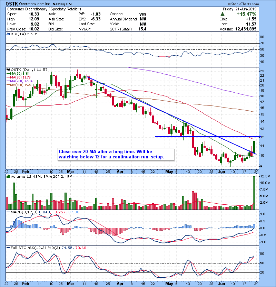Viewport: 276px width, 287px height.
Task: Click the OSTK (Daily) 11.57 chart label
Action: 29,70
